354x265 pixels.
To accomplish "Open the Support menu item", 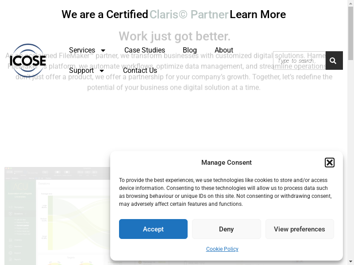I will [x=81, y=71].
